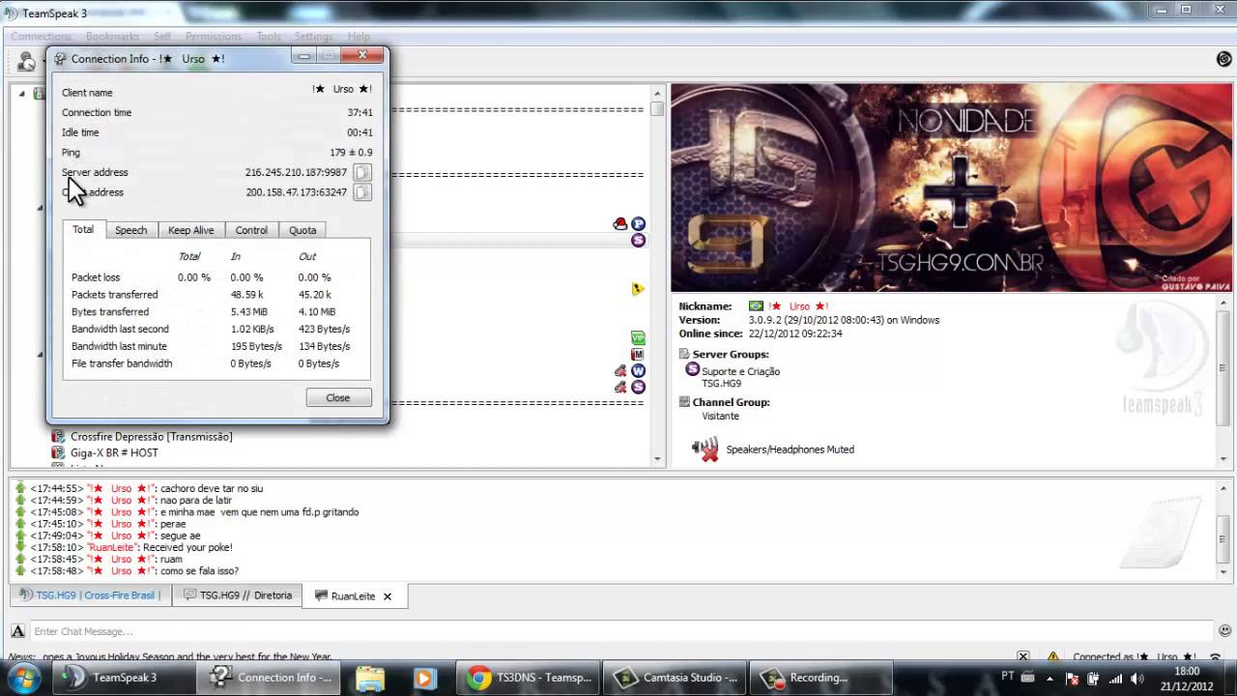Image resolution: width=1237 pixels, height=696 pixels.
Task: Dismiss the news ticker with X
Action: click(x=1023, y=657)
